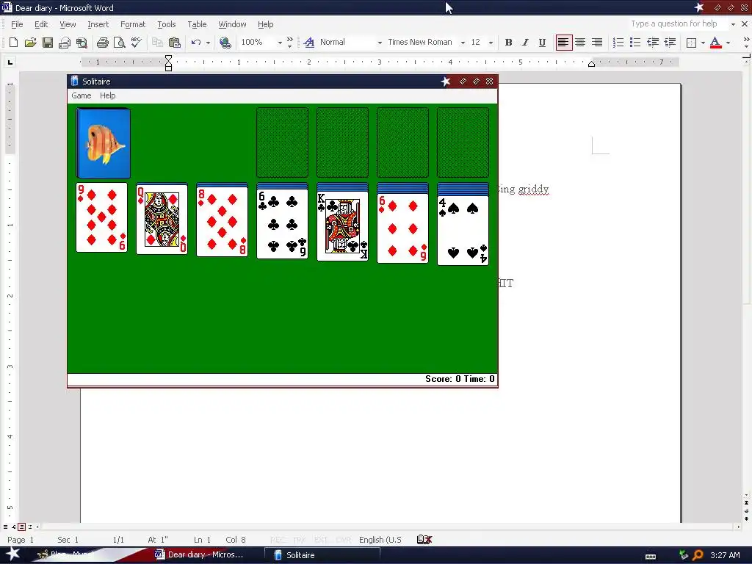
Task: Open the Edit menu
Action: pos(41,24)
